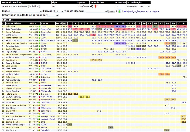Click total 1234.0 for Diana Silva

(x=59, y=35)
